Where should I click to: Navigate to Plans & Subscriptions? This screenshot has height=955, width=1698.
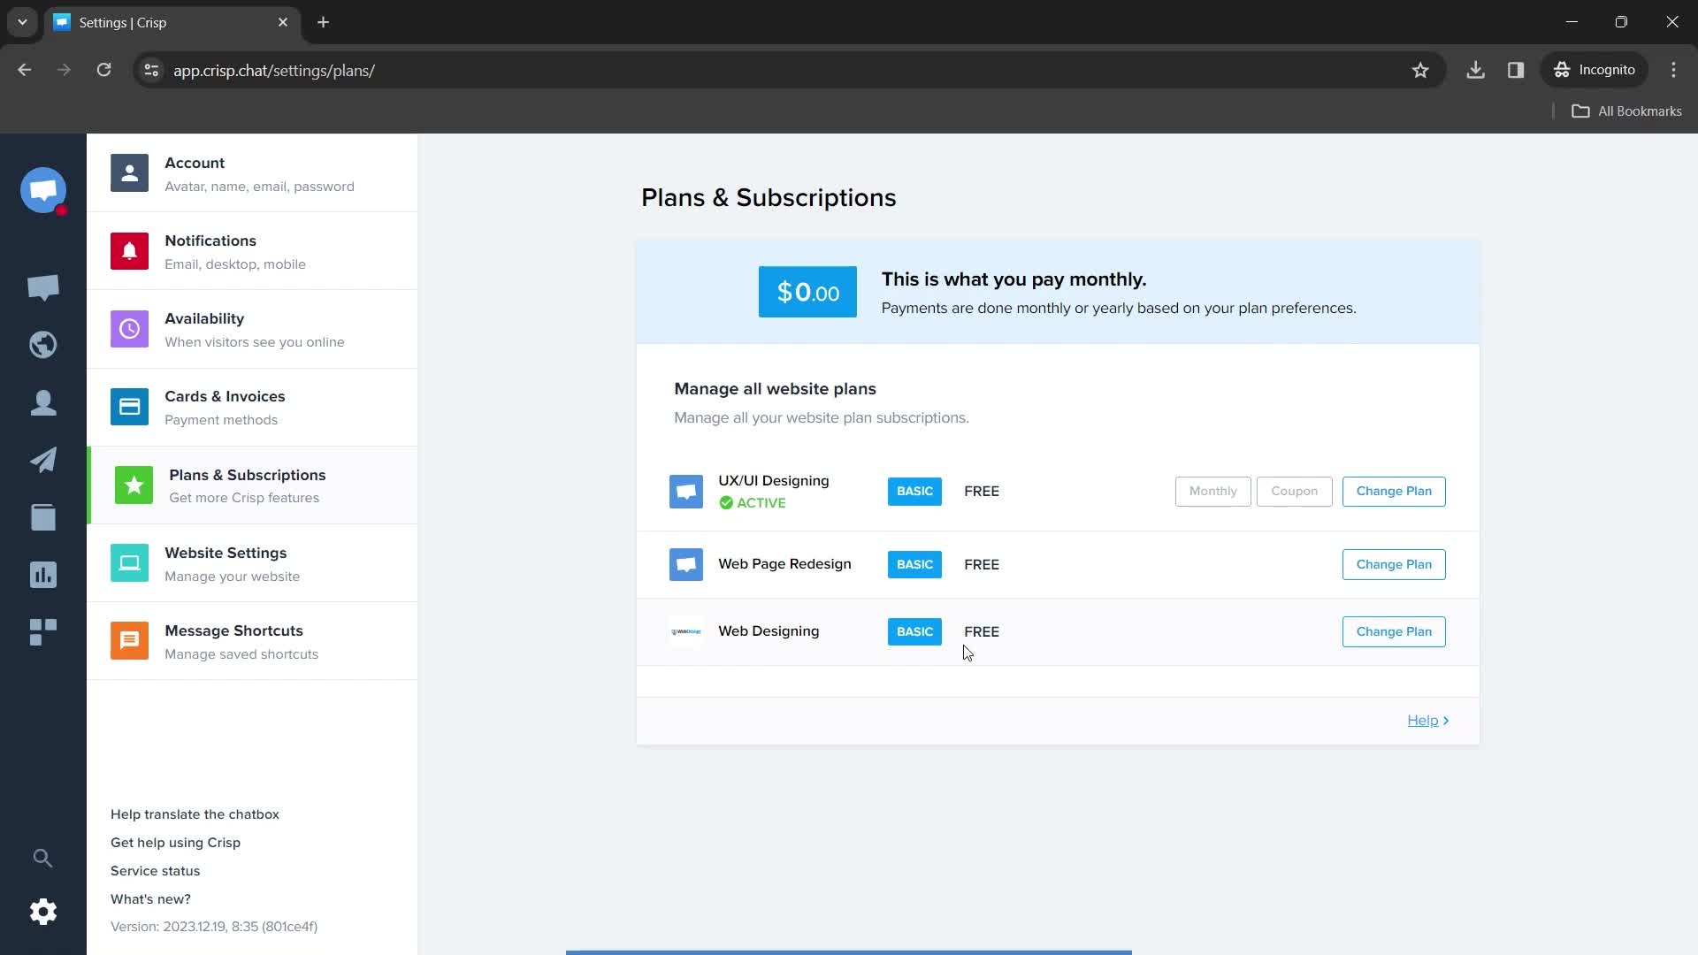click(249, 485)
